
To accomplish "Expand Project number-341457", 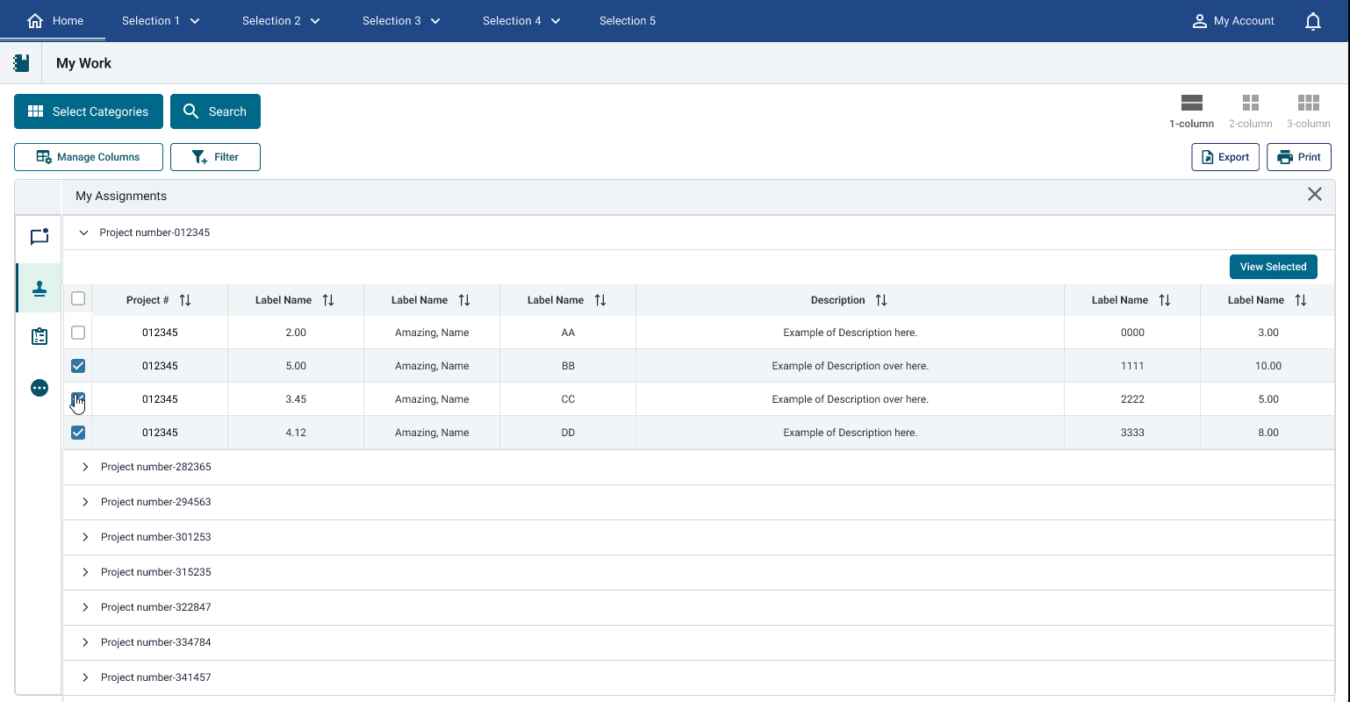I will (x=85, y=677).
